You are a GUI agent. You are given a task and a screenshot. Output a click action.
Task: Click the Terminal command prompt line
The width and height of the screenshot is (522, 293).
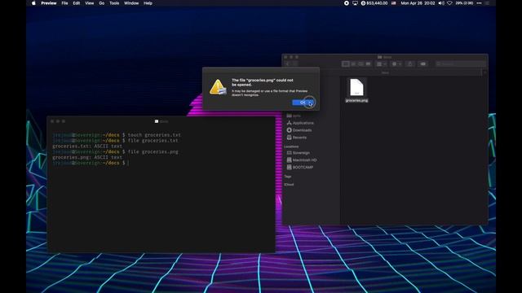(91, 163)
